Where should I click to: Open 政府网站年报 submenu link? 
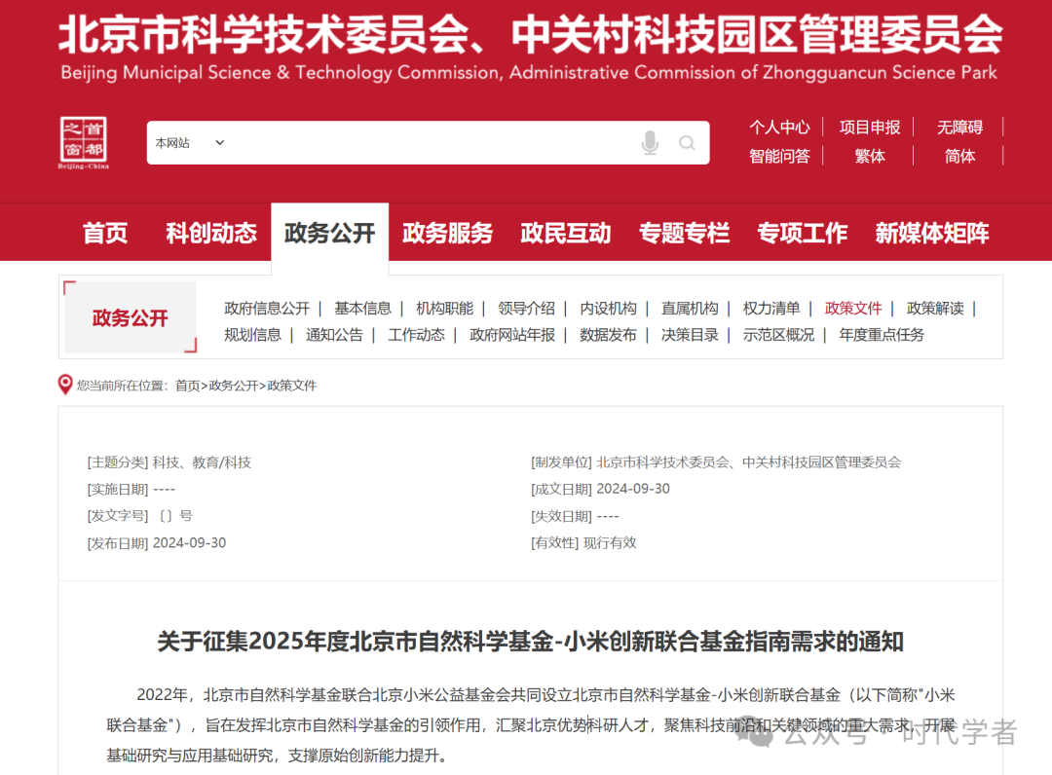coord(512,335)
